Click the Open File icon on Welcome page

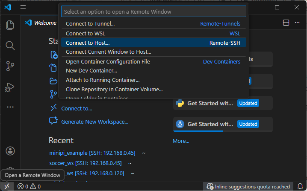(53, 68)
